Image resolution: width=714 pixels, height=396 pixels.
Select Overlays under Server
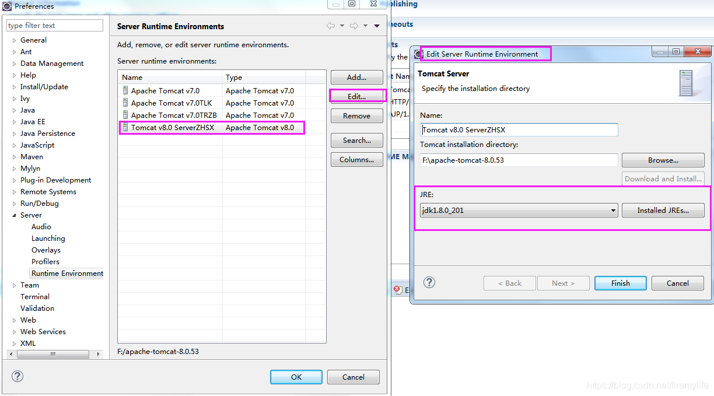(x=46, y=250)
